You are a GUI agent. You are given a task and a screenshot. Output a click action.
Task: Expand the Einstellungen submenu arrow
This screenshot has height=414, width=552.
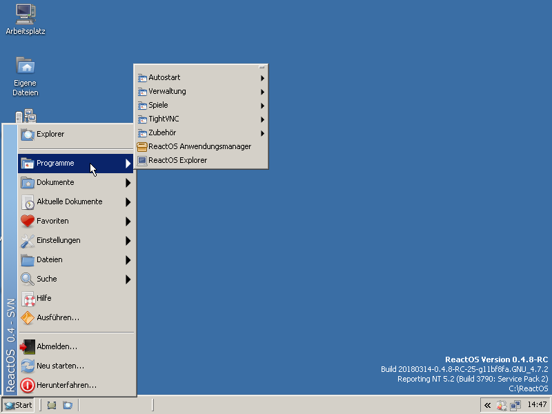tap(128, 241)
